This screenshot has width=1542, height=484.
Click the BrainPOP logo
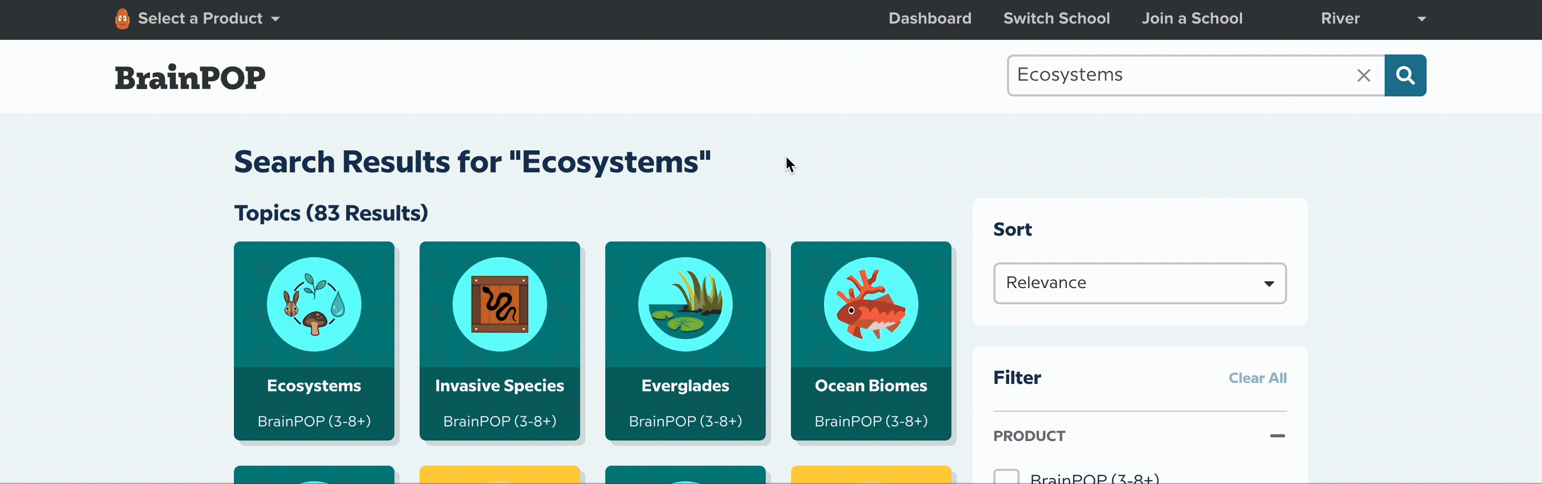point(190,77)
